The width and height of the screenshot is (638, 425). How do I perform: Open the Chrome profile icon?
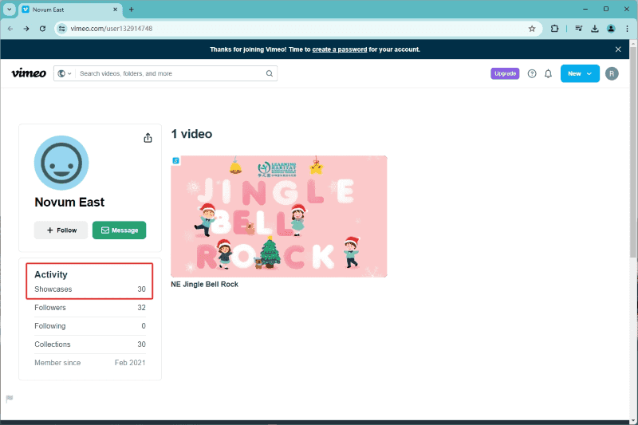tap(611, 29)
